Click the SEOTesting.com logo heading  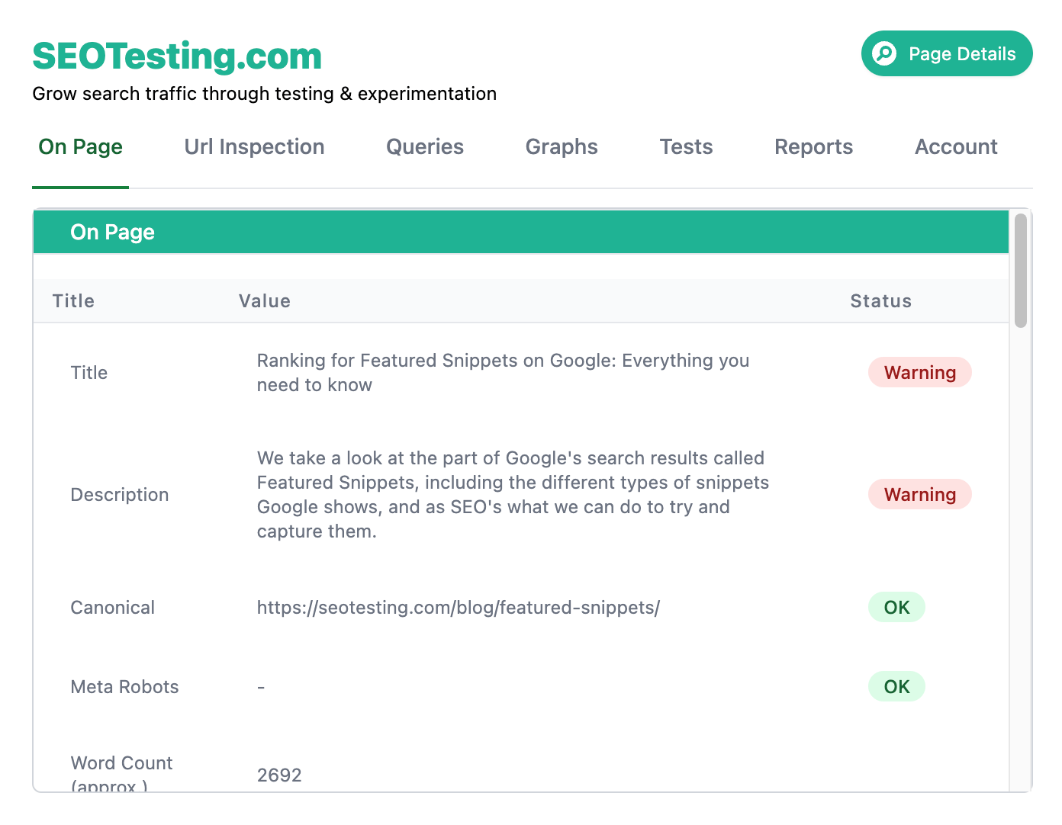[x=177, y=56]
